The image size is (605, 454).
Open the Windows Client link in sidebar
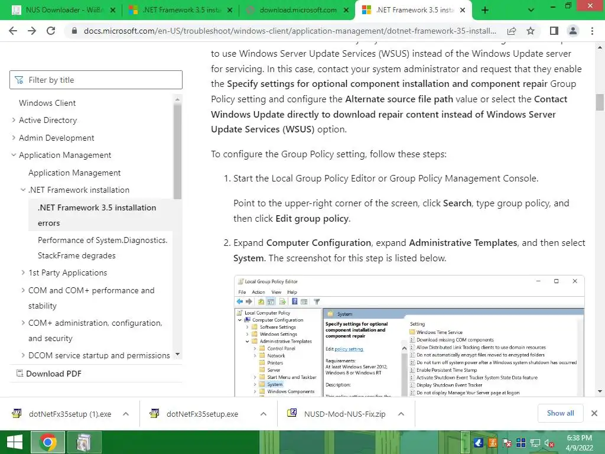coord(47,103)
